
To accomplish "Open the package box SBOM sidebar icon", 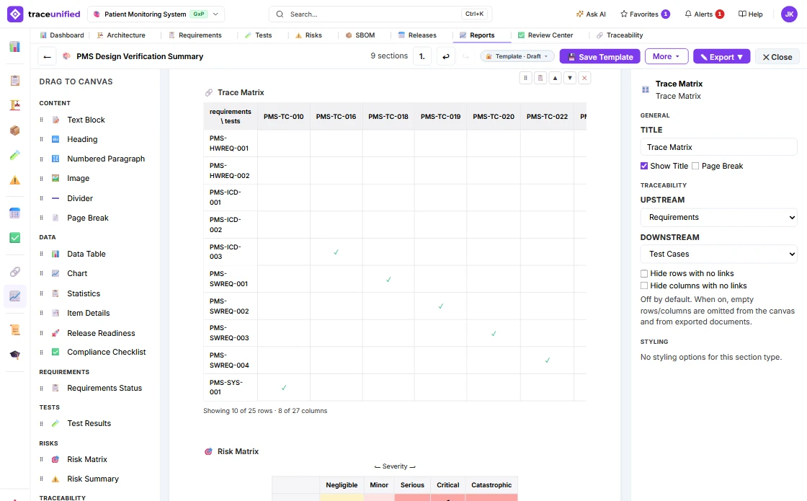I will (x=15, y=130).
